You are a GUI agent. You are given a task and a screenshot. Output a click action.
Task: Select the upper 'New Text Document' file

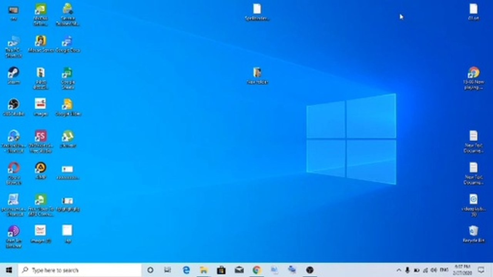pos(473,141)
